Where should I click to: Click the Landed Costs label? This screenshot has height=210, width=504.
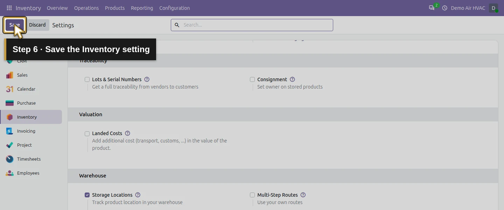tap(107, 133)
